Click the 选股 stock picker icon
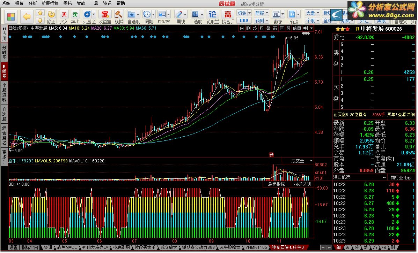The height and width of the screenshot is (253, 418). pos(196,14)
